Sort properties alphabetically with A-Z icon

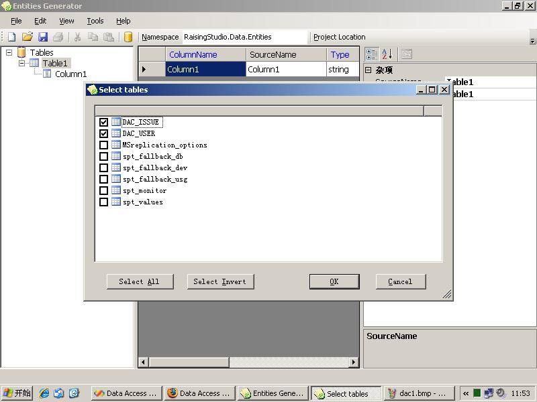[x=387, y=54]
